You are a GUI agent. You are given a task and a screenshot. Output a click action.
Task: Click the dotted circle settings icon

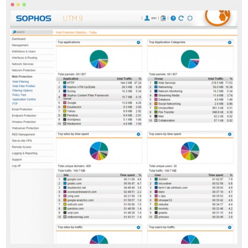(190, 18)
